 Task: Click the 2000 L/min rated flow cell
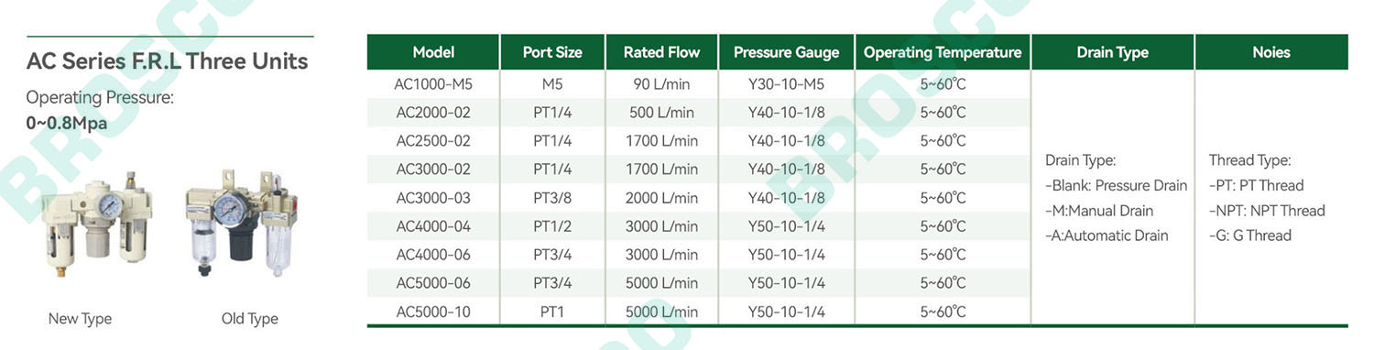click(661, 198)
